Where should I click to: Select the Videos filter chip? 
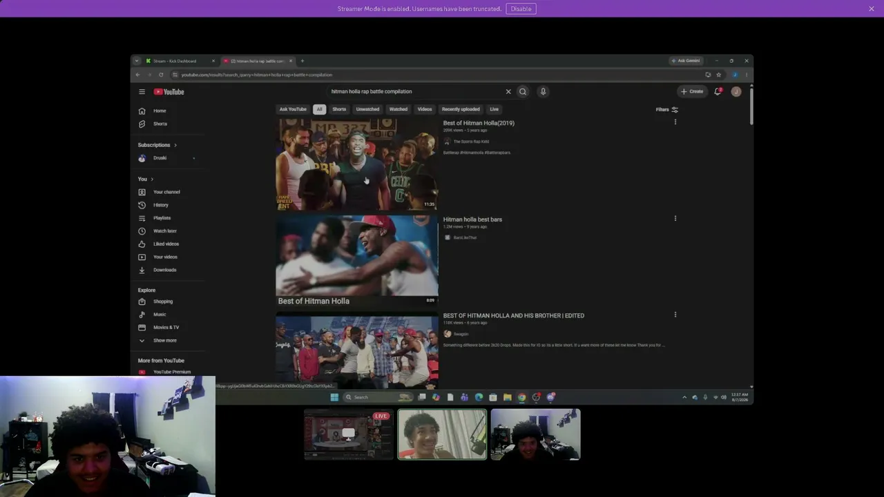pos(425,109)
